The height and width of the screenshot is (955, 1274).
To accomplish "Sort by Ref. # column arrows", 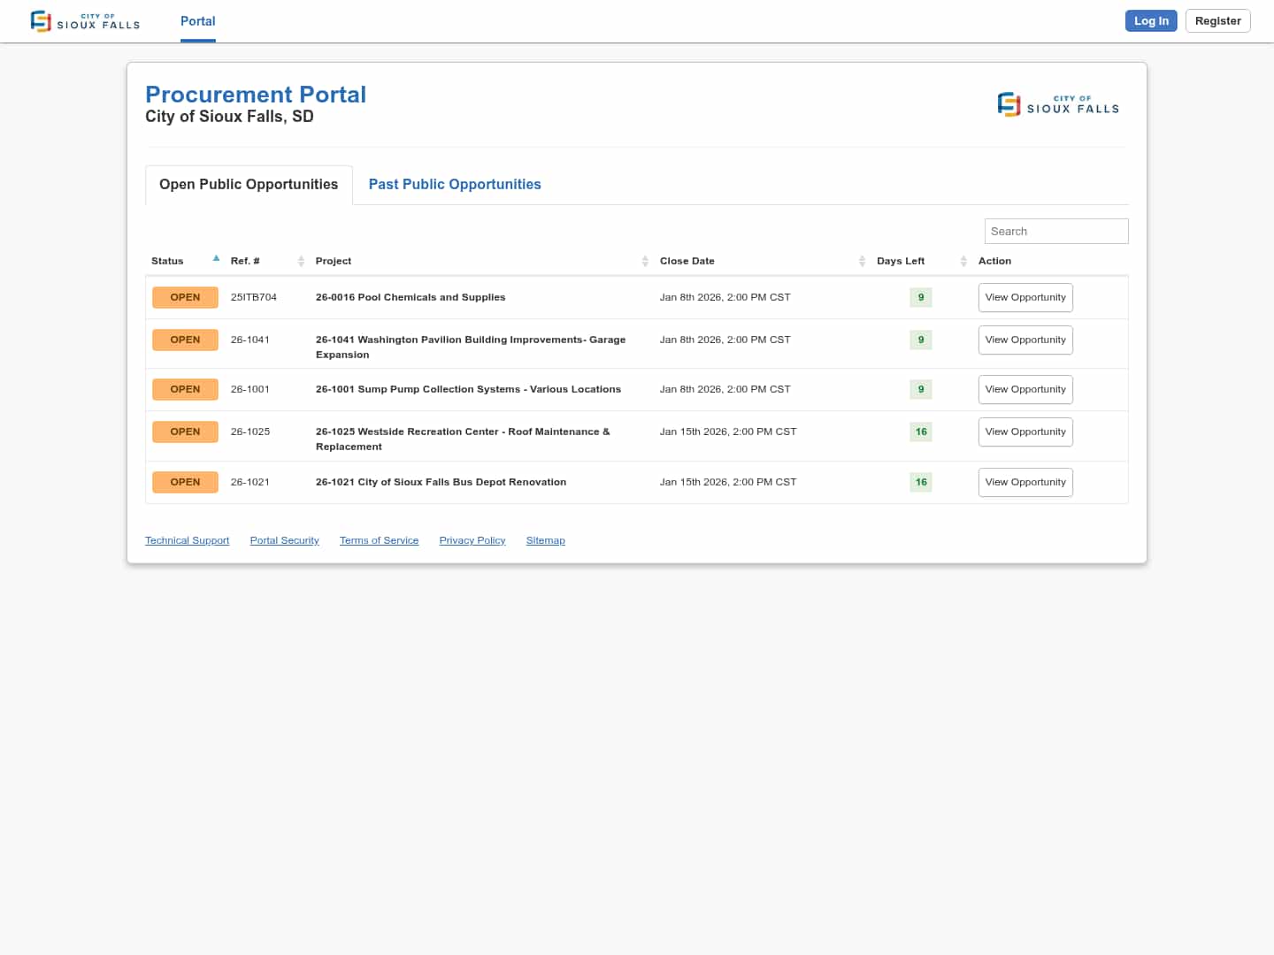I will 301,261.
